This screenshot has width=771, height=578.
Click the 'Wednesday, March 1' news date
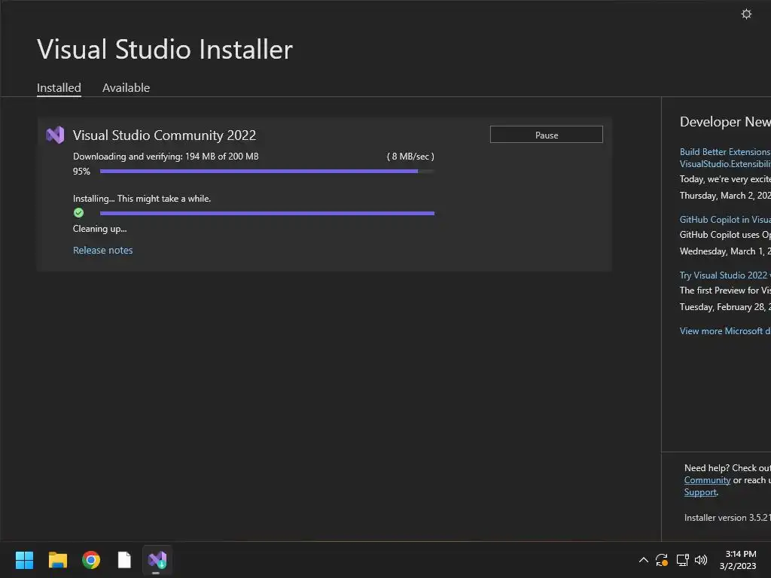(x=725, y=251)
